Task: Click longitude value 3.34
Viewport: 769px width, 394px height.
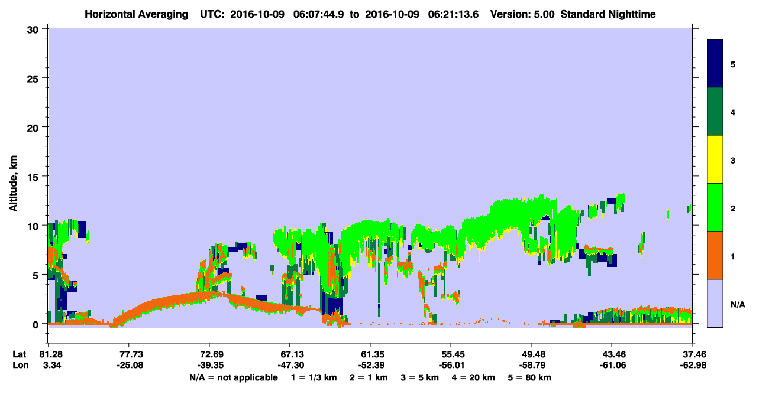Action: 48,365
